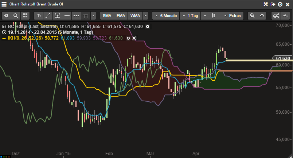Select the trend line drawing tool
This screenshot has width=293, height=158.
pyautogui.click(x=48, y=16)
